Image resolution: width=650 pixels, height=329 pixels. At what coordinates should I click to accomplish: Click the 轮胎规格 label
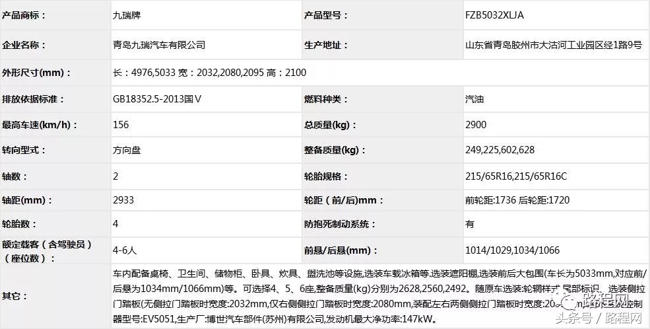(326, 177)
